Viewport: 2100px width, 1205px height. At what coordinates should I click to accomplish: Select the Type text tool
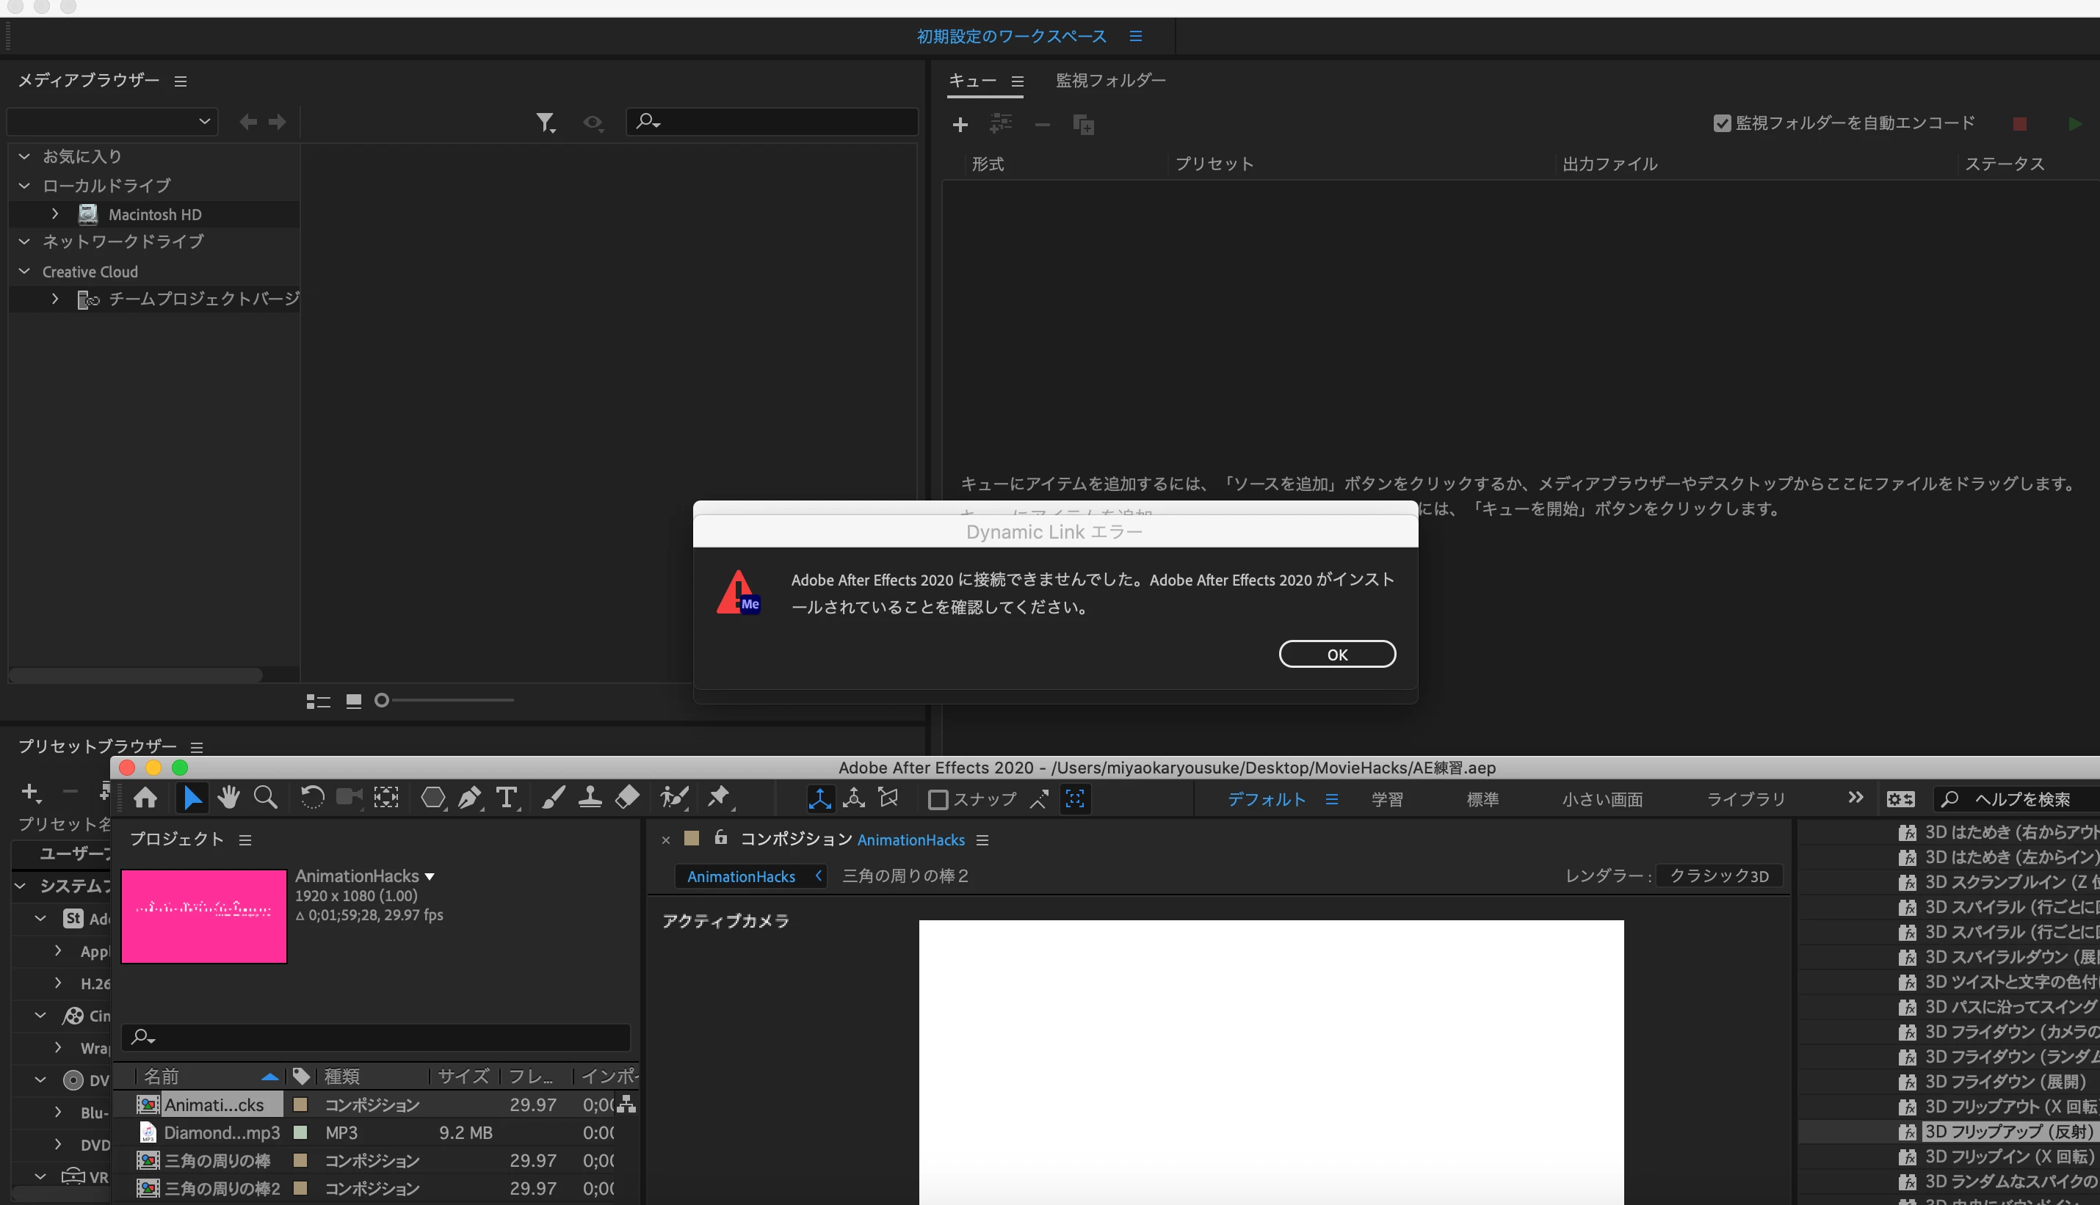(506, 798)
